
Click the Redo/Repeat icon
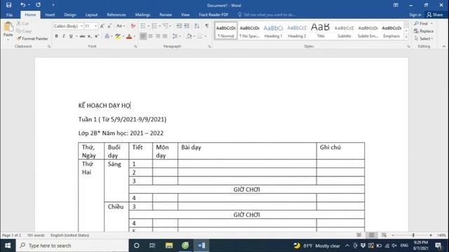tap(38, 5)
